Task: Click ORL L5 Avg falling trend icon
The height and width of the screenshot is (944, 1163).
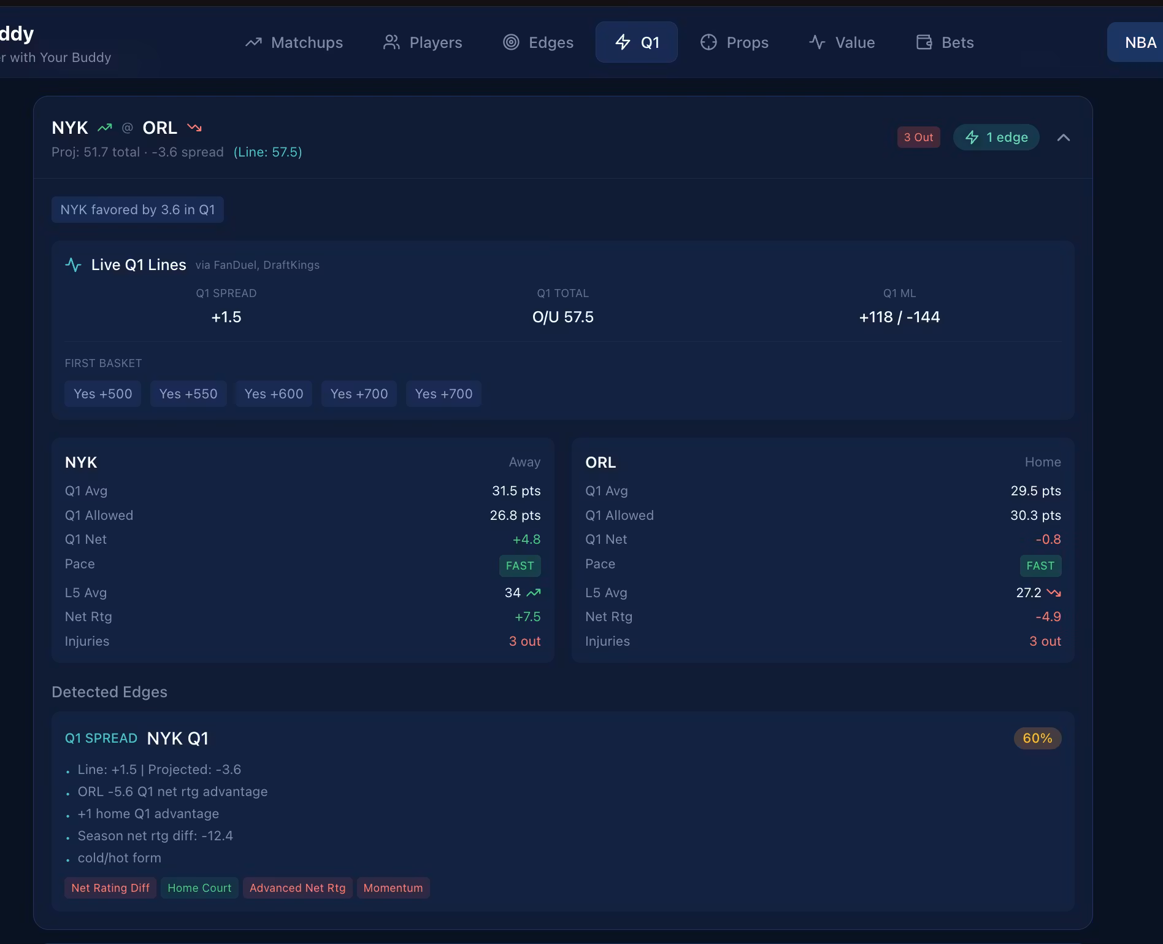Action: (1054, 593)
